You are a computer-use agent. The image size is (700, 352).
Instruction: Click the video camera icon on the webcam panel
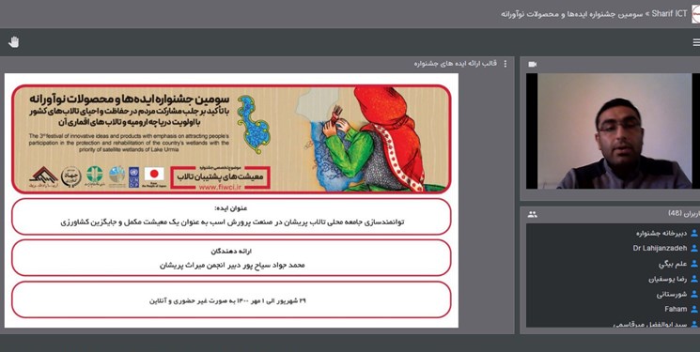(x=532, y=64)
